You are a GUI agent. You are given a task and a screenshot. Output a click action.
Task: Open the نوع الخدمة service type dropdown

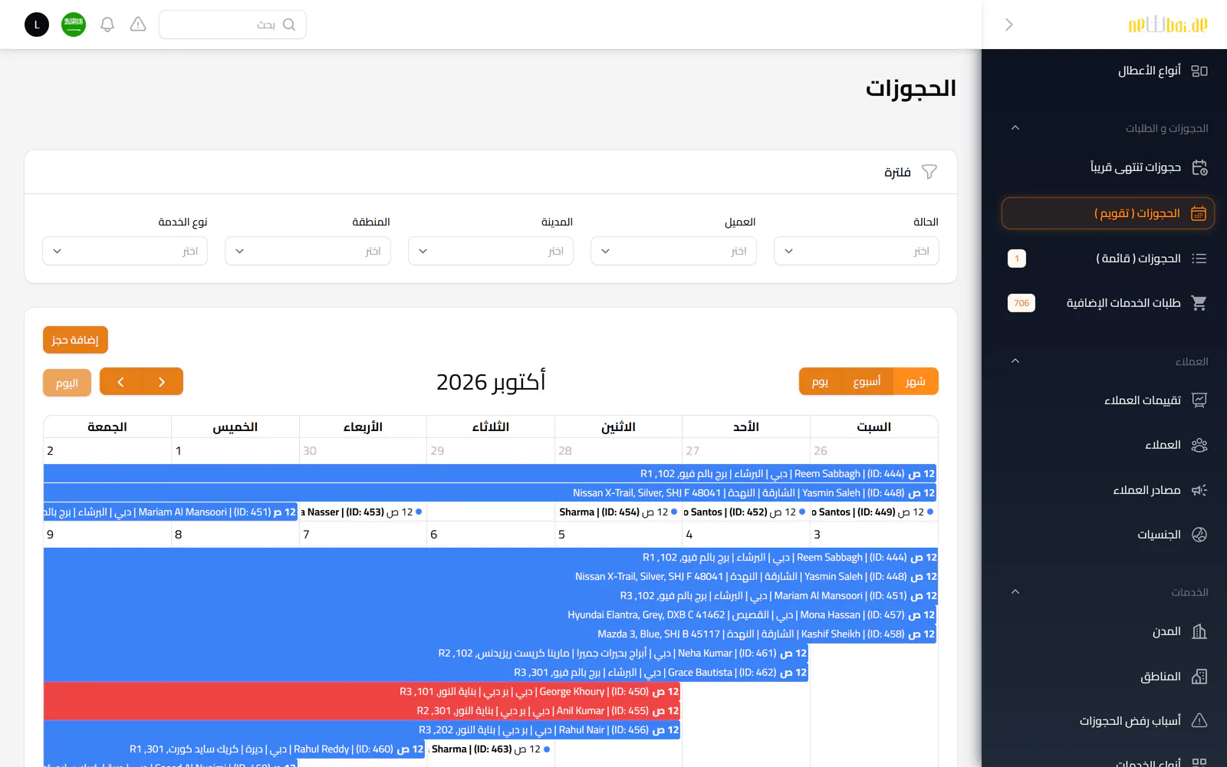tap(125, 251)
